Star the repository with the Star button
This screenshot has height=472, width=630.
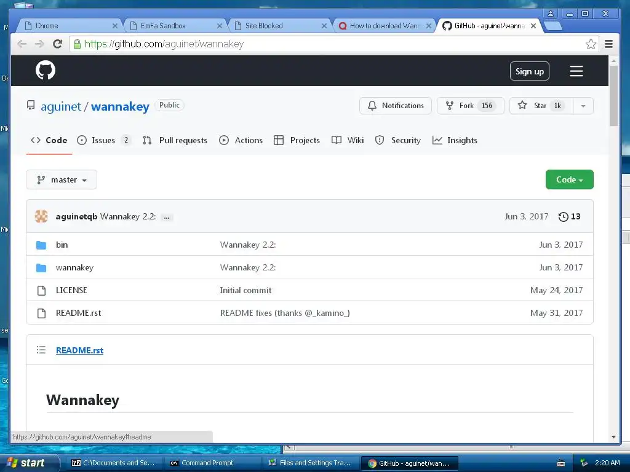(x=541, y=106)
